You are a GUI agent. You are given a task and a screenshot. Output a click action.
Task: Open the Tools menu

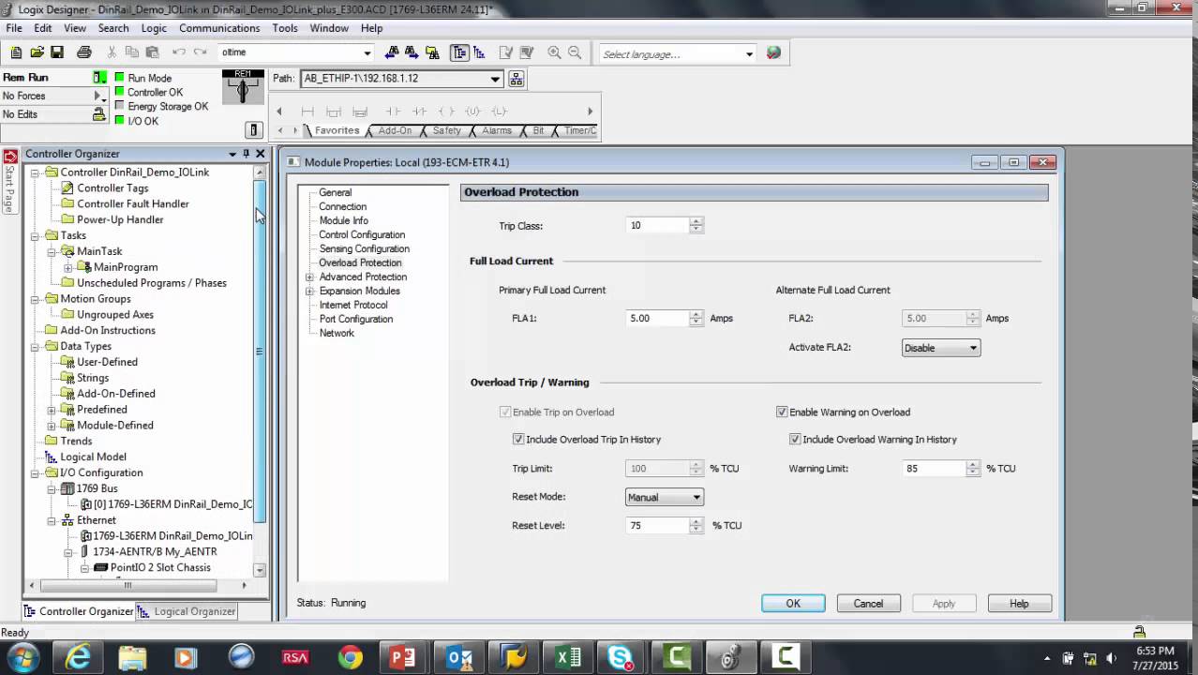point(285,28)
